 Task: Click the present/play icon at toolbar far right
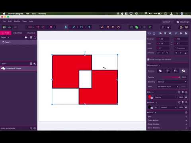pyautogui.click(x=187, y=27)
